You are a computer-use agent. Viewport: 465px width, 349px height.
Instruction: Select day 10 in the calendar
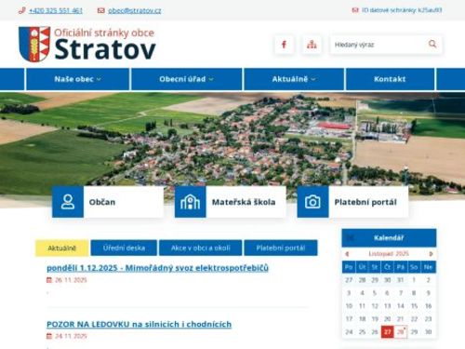(349, 306)
